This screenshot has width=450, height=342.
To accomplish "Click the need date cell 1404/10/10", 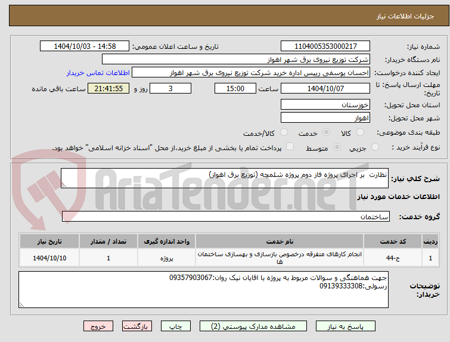I will tap(49, 258).
